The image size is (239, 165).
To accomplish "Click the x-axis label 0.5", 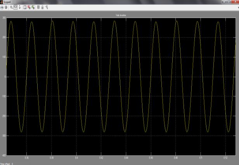I will click(201, 158).
